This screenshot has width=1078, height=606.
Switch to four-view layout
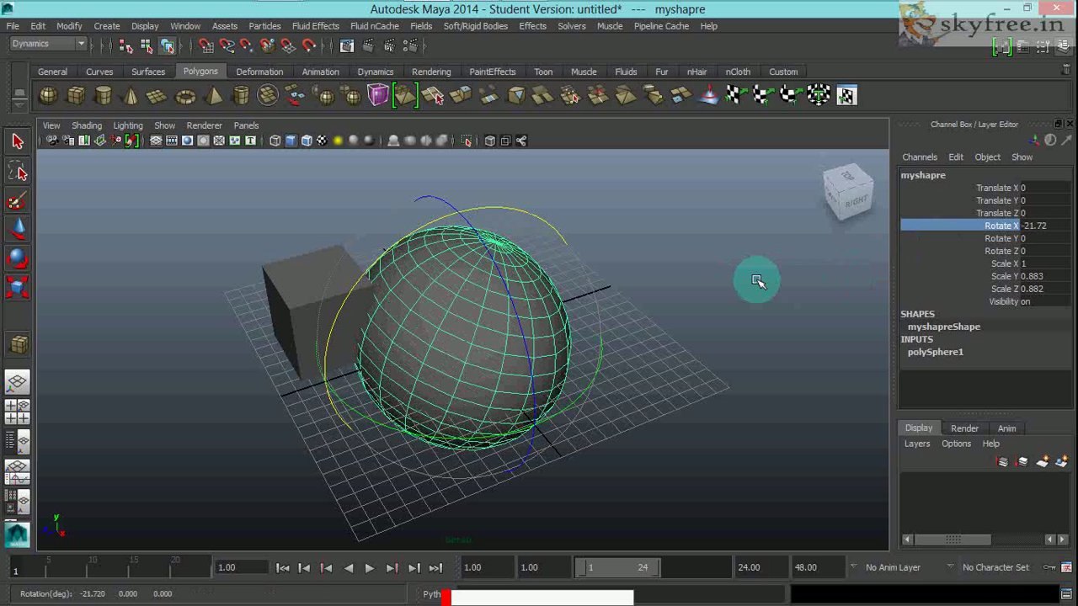[x=18, y=412]
